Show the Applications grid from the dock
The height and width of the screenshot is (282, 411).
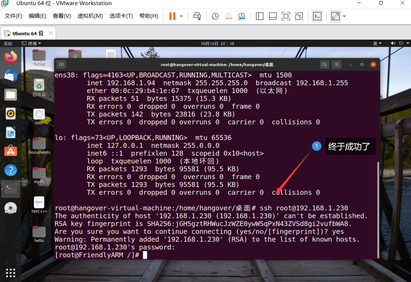tap(11, 273)
